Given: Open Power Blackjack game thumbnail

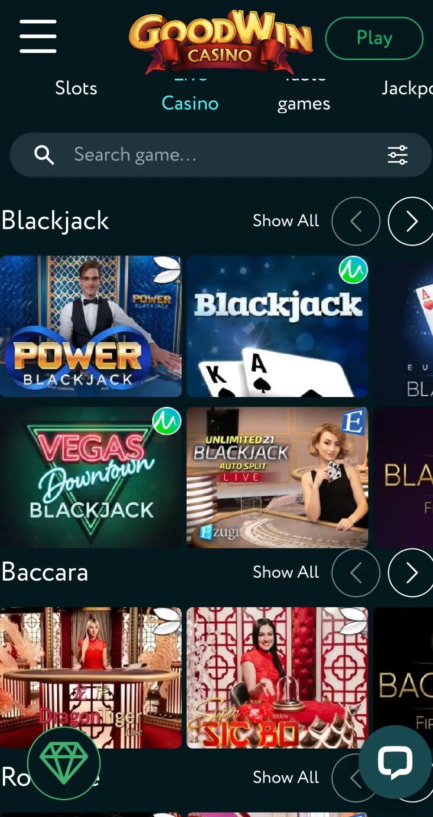Looking at the screenshot, I should 91,326.
